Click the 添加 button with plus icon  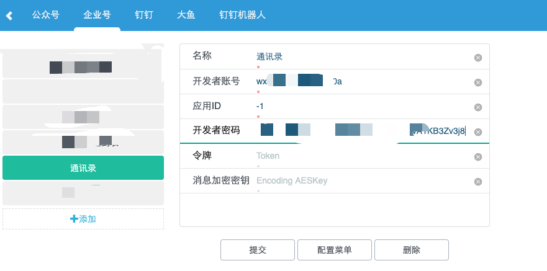83,219
